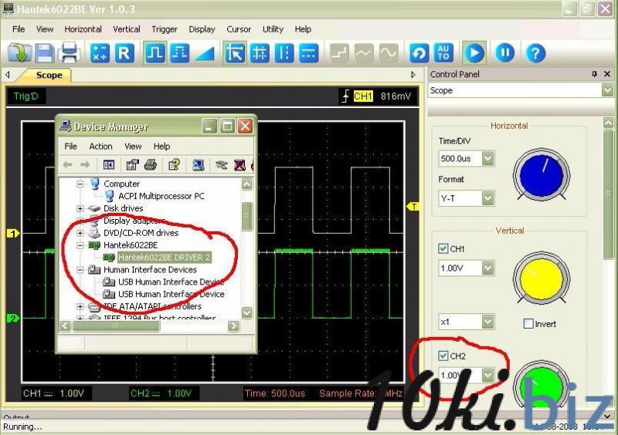Expand the Disk drives tree node
618x435 pixels.
click(x=80, y=208)
